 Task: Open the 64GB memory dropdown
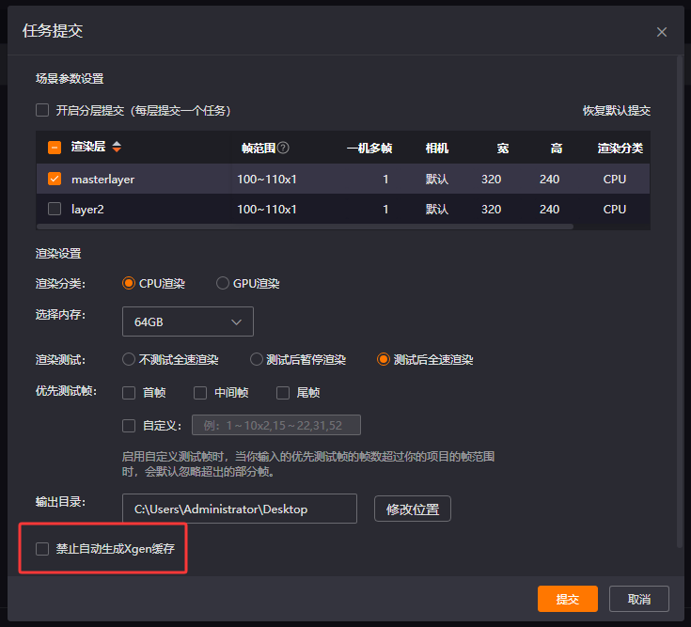188,321
